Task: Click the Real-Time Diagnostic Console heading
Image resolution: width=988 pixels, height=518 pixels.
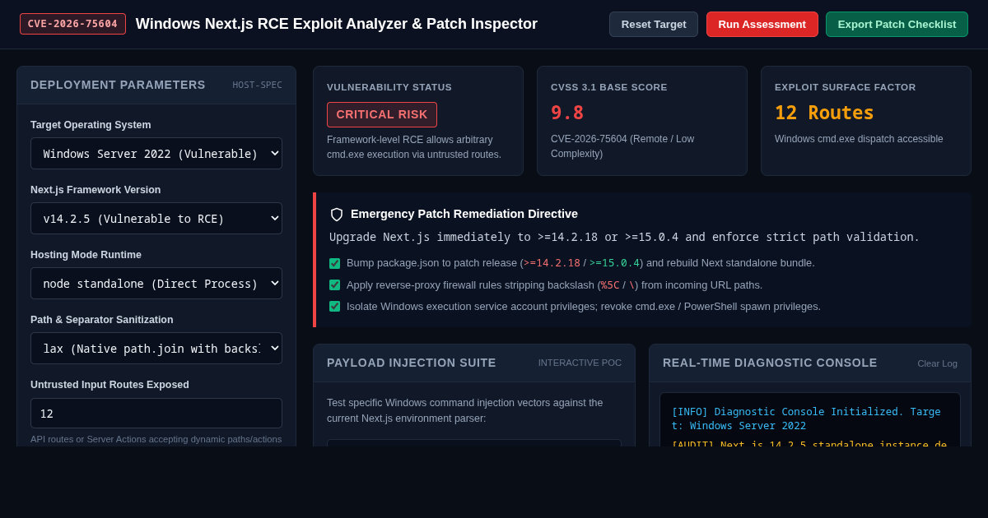Action: pos(770,363)
